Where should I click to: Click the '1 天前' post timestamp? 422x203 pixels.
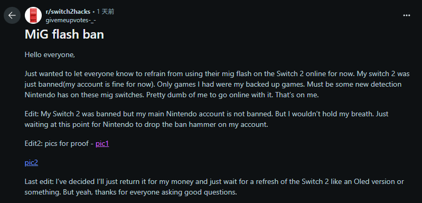(106, 12)
